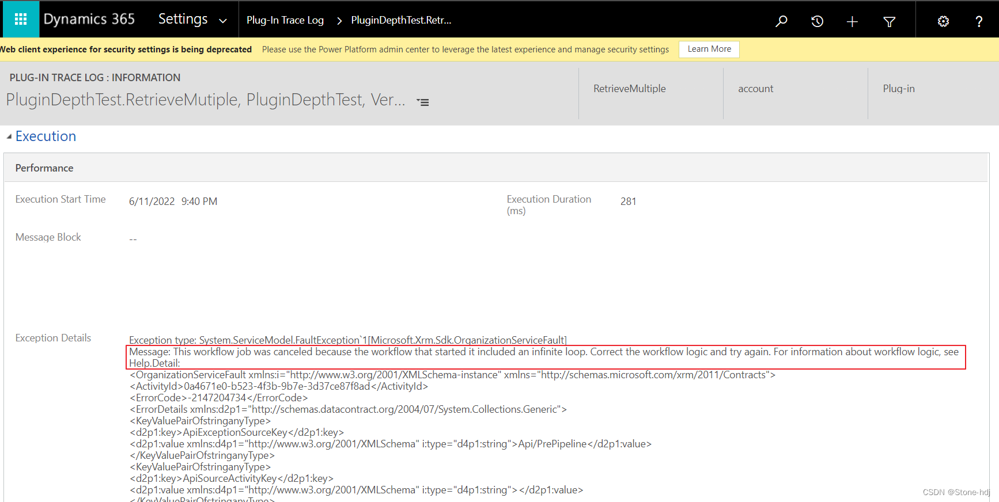999x502 pixels.
Task: Open the settings gear icon
Action: coord(943,21)
